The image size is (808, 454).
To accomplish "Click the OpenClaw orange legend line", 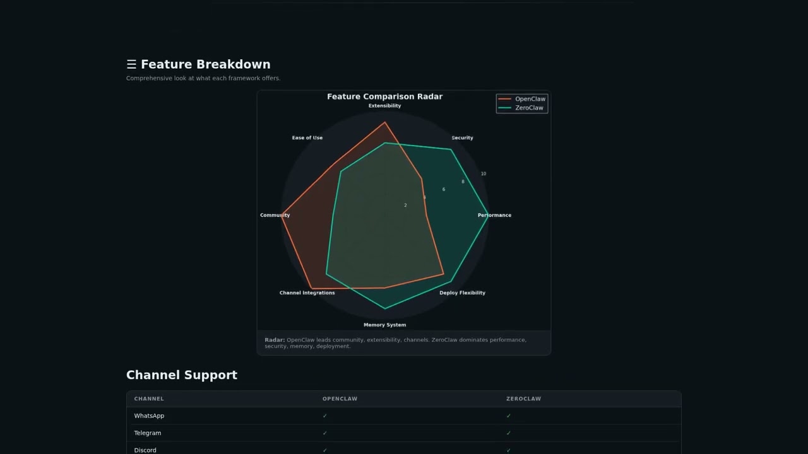I will click(x=505, y=99).
